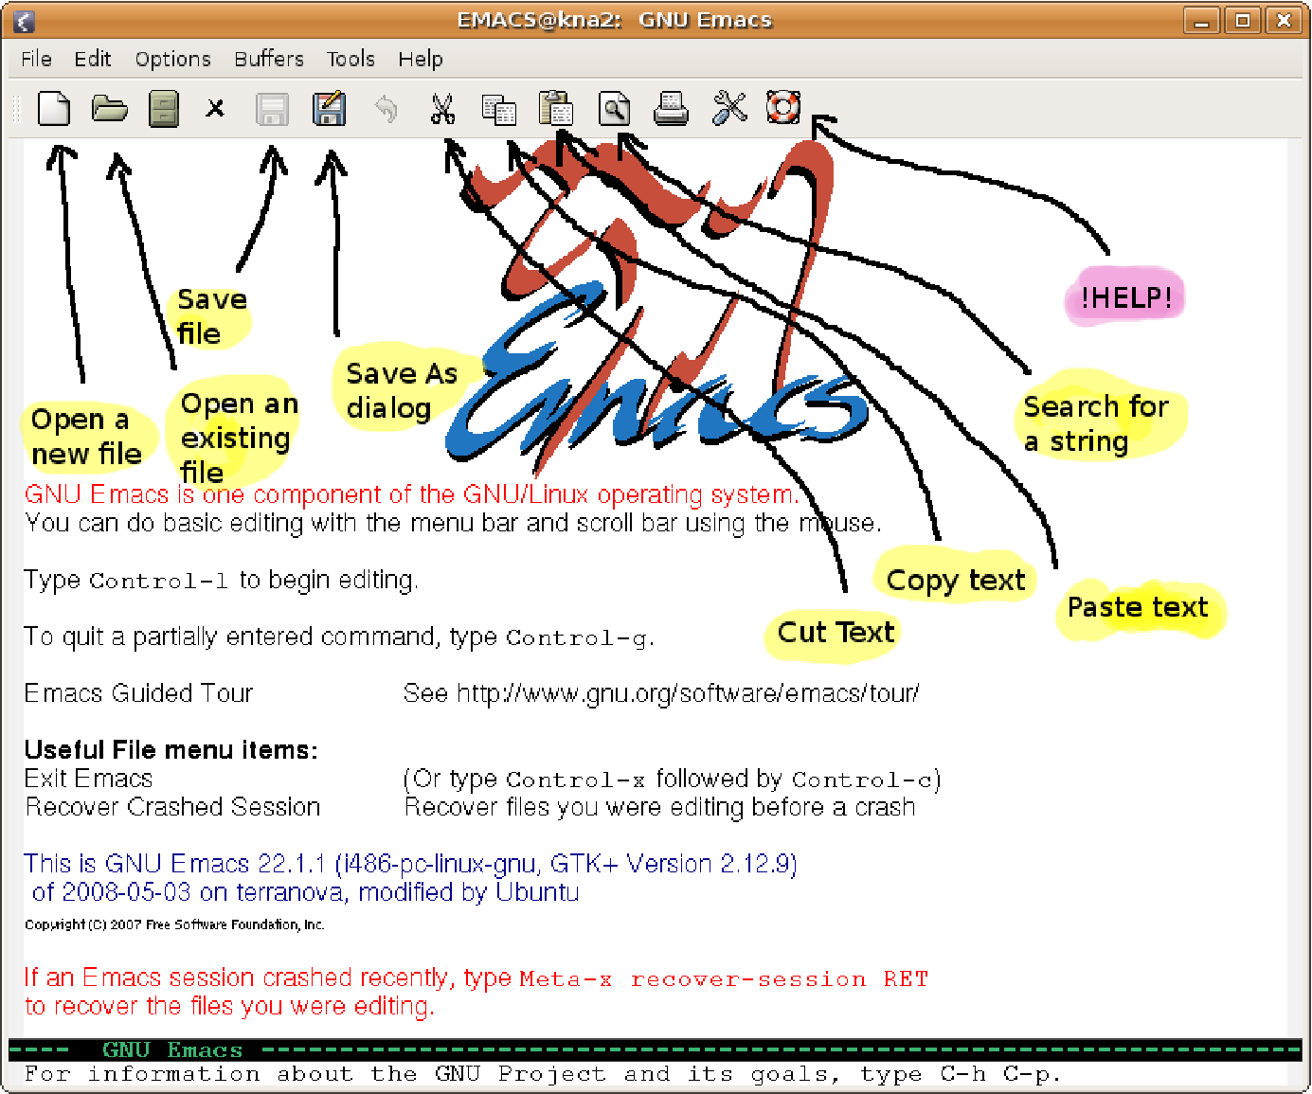Click the Exit Emacs item
This screenshot has width=1312, height=1094.
coord(88,779)
